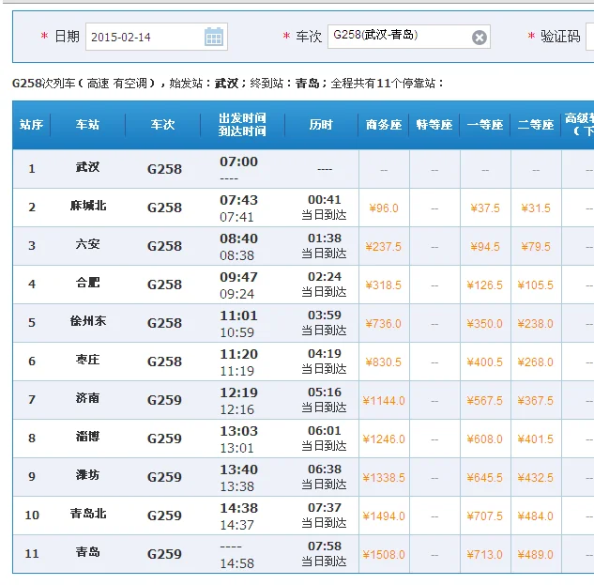Click business class price ¥1508.0
This screenshot has width=594, height=585.
click(x=384, y=555)
